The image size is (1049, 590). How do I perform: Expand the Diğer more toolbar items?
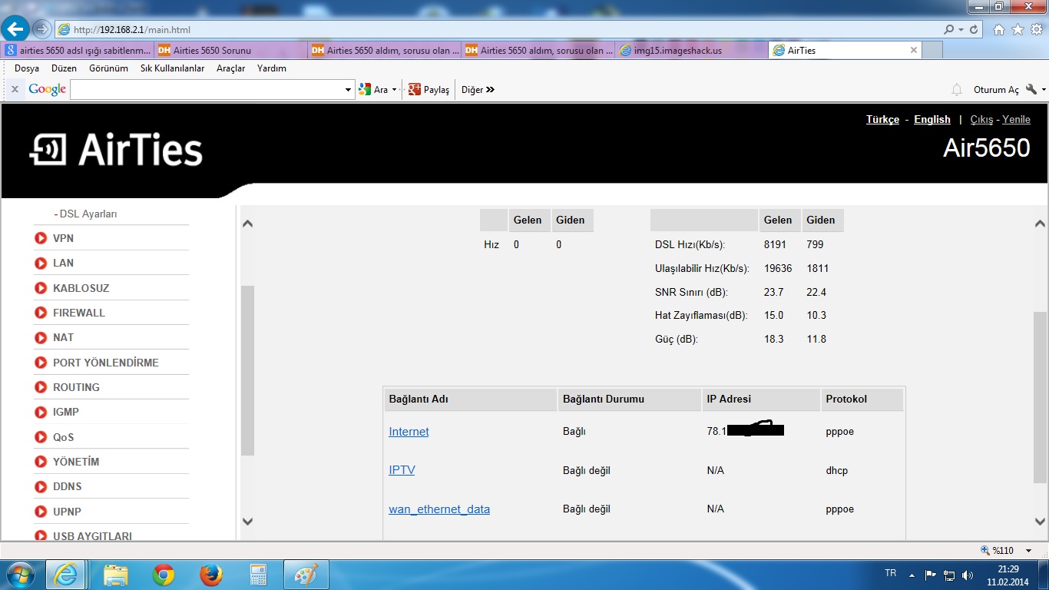[478, 90]
